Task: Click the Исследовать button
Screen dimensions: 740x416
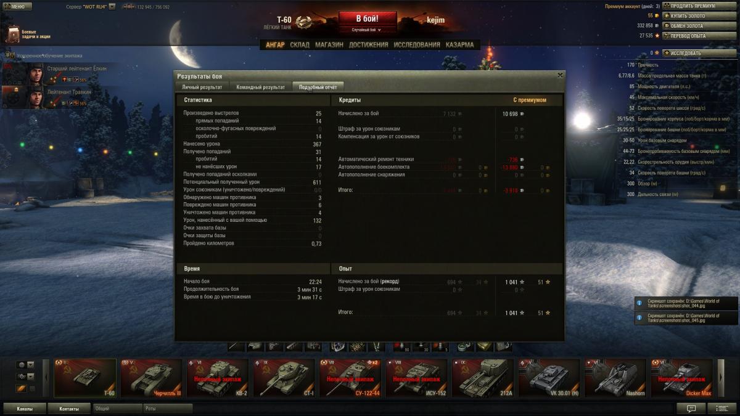Action: point(700,53)
